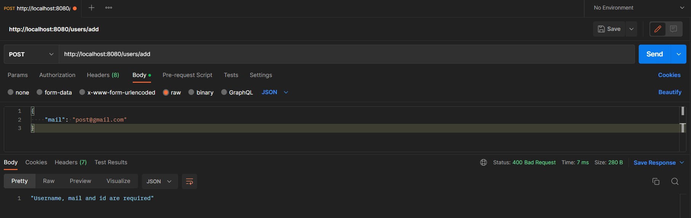This screenshot has width=691, height=218.
Task: Click the pencil edit icon
Action: [658, 29]
